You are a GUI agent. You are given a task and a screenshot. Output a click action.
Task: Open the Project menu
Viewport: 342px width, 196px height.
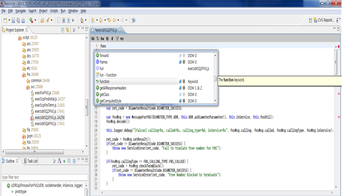tap(43, 11)
